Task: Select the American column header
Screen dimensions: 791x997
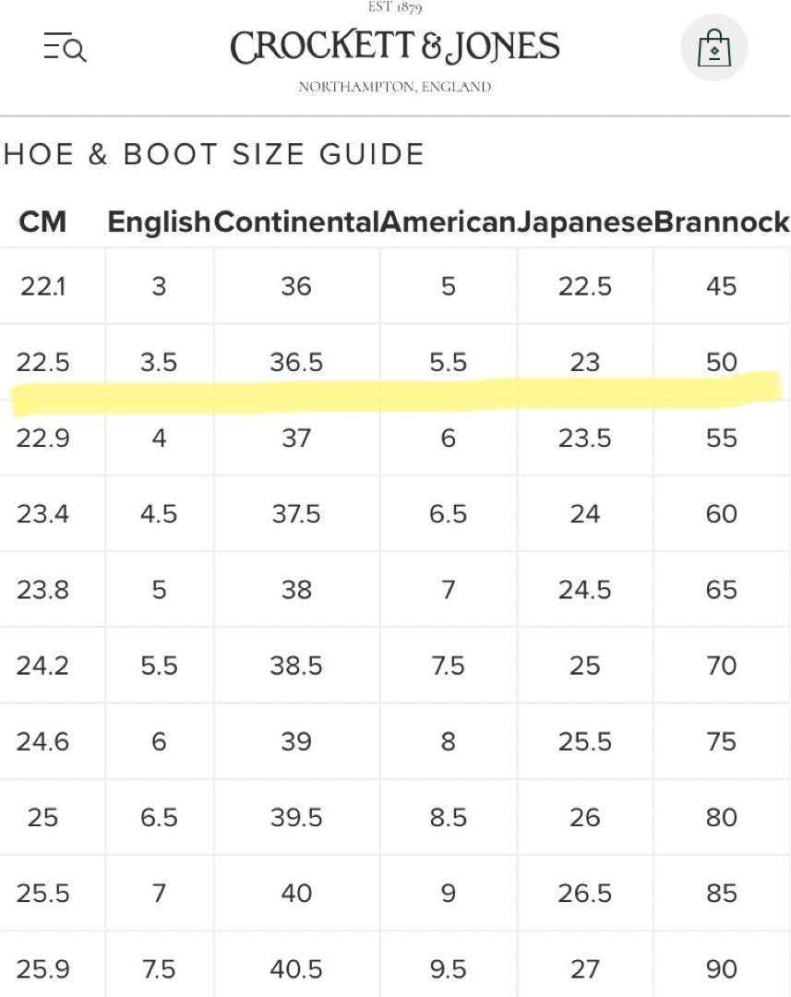Action: [449, 222]
